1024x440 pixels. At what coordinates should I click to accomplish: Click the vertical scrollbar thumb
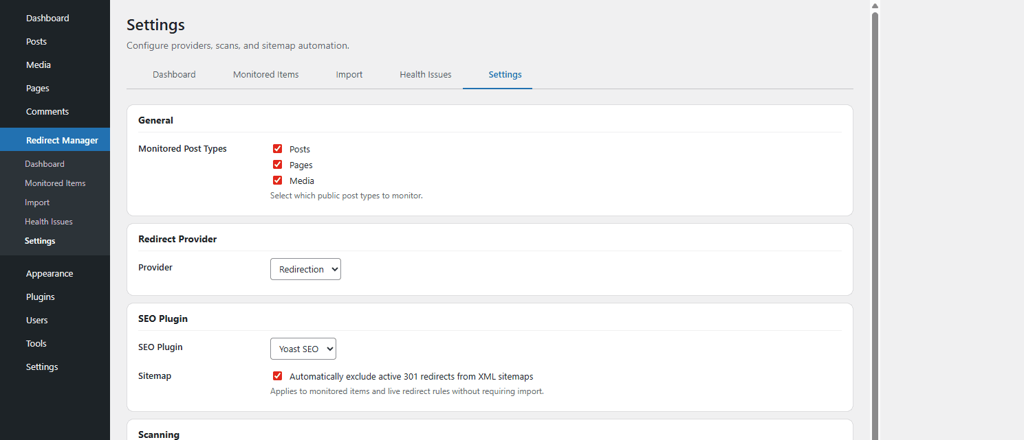point(875,227)
